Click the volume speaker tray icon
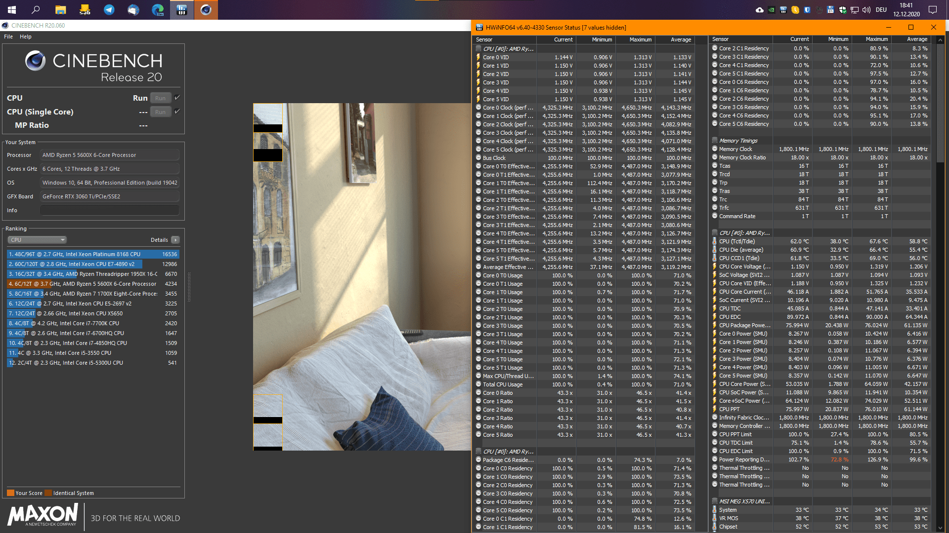The height and width of the screenshot is (533, 949). [x=866, y=10]
